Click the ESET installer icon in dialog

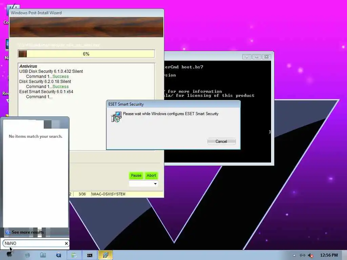click(x=117, y=116)
